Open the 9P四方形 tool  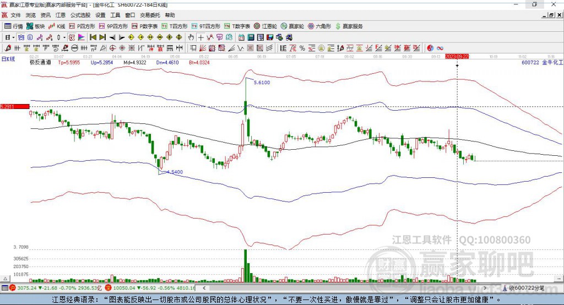[x=113, y=26]
